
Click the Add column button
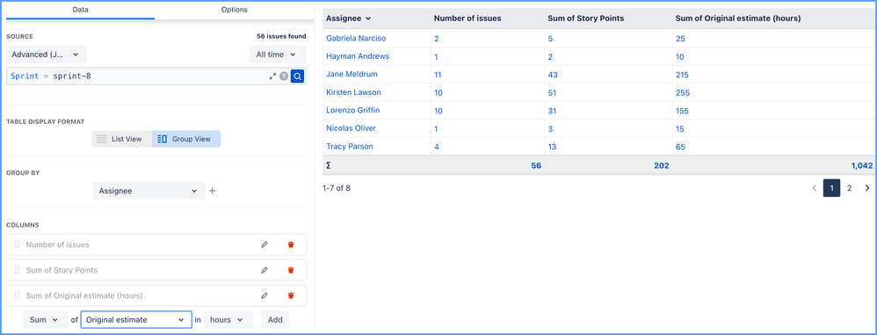[x=275, y=320]
